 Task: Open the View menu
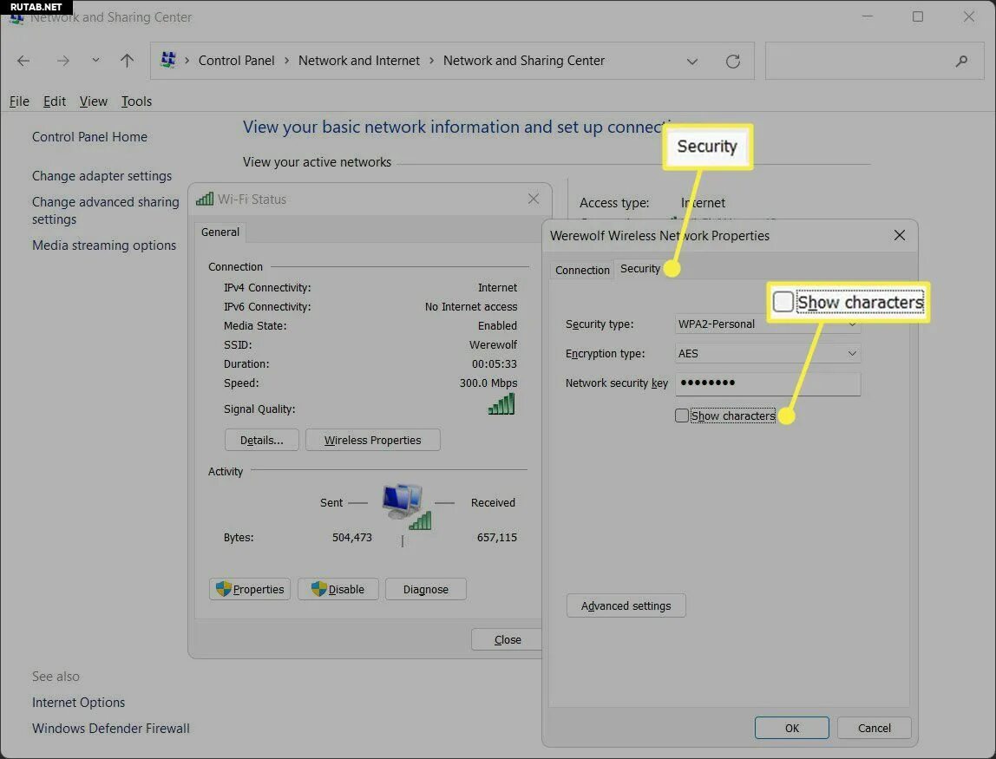coord(94,101)
